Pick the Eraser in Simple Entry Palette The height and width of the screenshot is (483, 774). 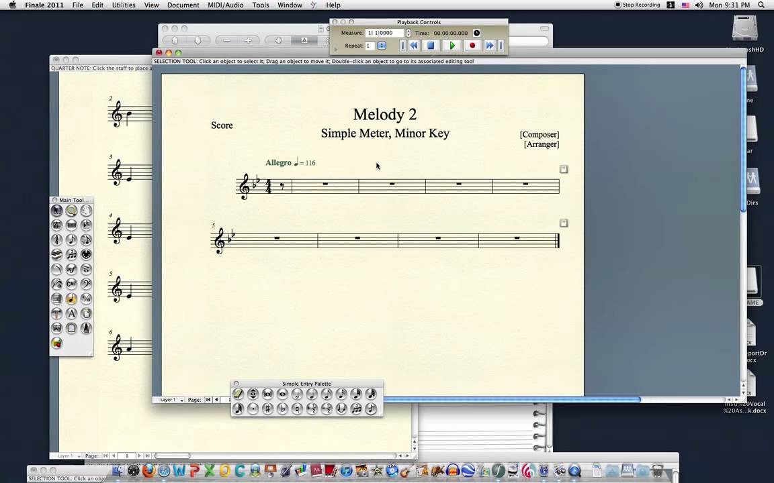coord(238,394)
